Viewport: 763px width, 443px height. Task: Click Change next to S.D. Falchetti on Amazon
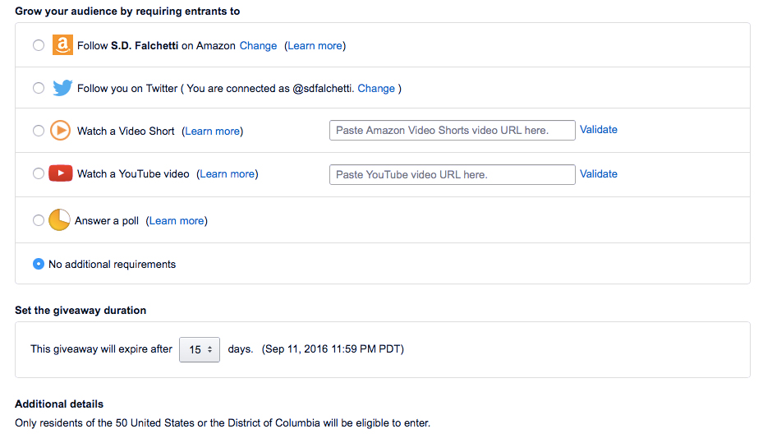pyautogui.click(x=259, y=46)
